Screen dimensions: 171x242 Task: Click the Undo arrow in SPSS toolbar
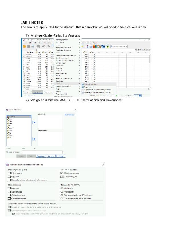click(44, 46)
